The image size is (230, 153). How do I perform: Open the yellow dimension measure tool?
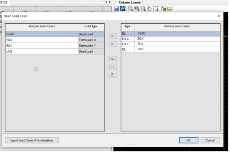point(170,9)
